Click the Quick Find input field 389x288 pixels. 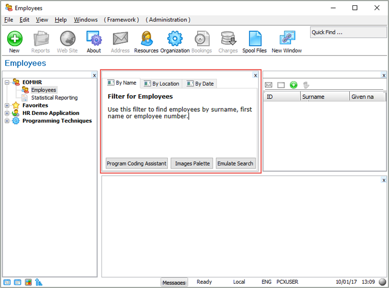[348, 32]
